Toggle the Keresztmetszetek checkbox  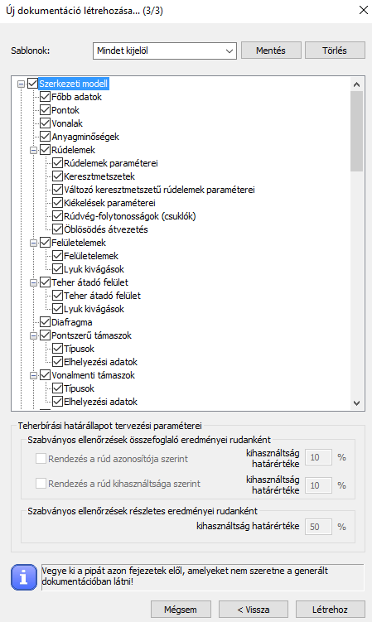57,176
